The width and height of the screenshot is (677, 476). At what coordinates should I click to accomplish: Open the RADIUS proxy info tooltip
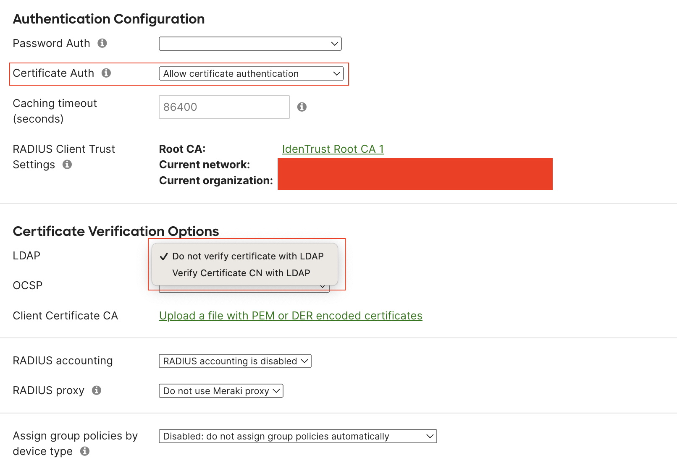[x=96, y=390]
